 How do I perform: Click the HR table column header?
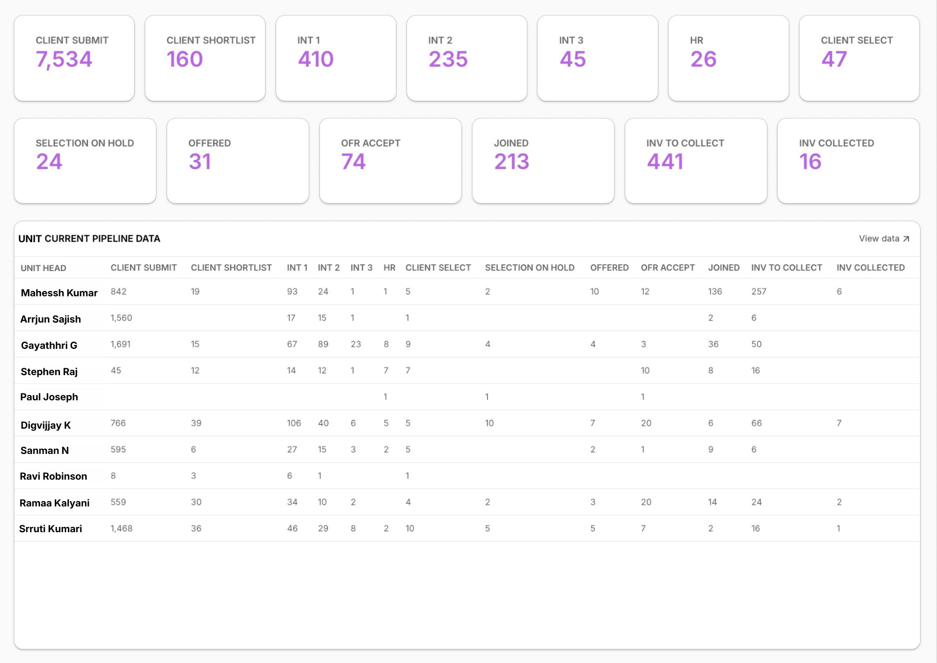click(x=390, y=268)
